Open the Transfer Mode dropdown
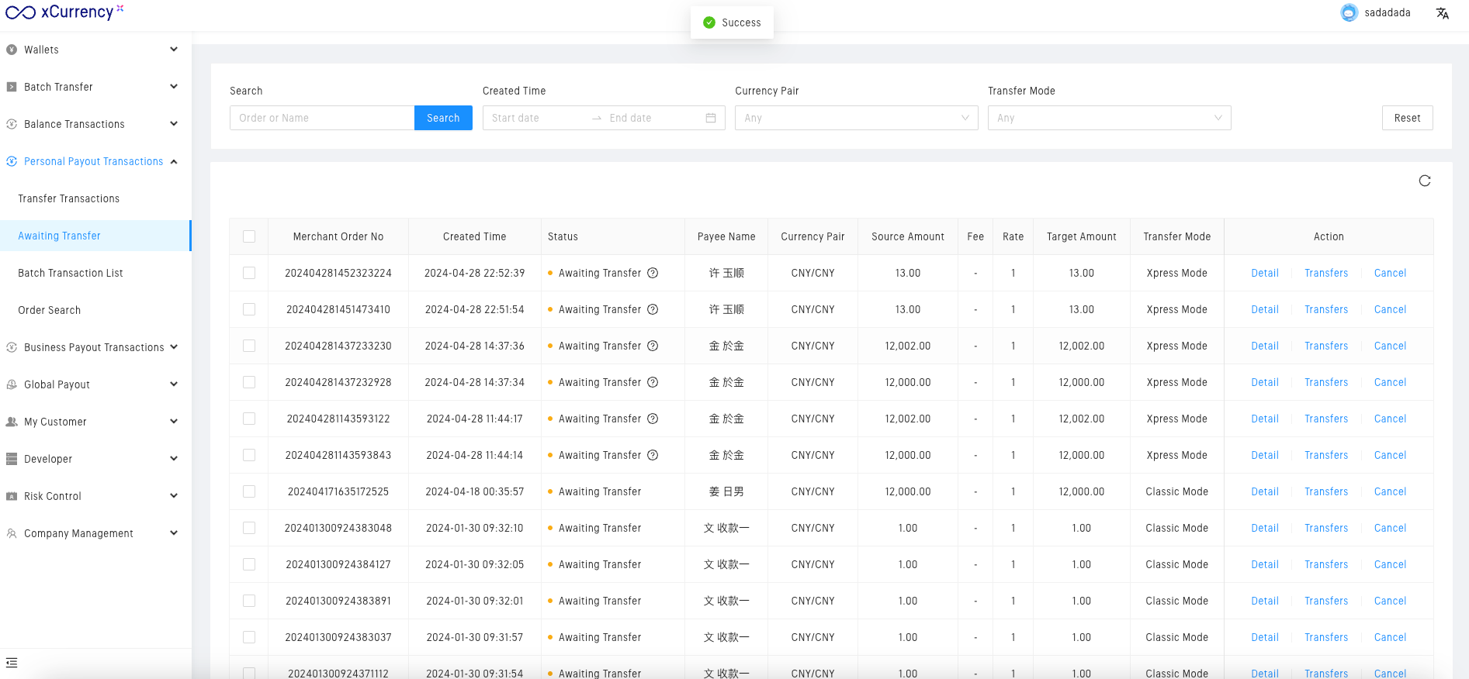Screen dimensions: 1469x679 1108,118
